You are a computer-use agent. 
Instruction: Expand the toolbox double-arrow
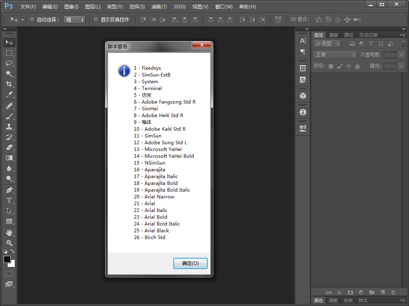click(x=5, y=29)
